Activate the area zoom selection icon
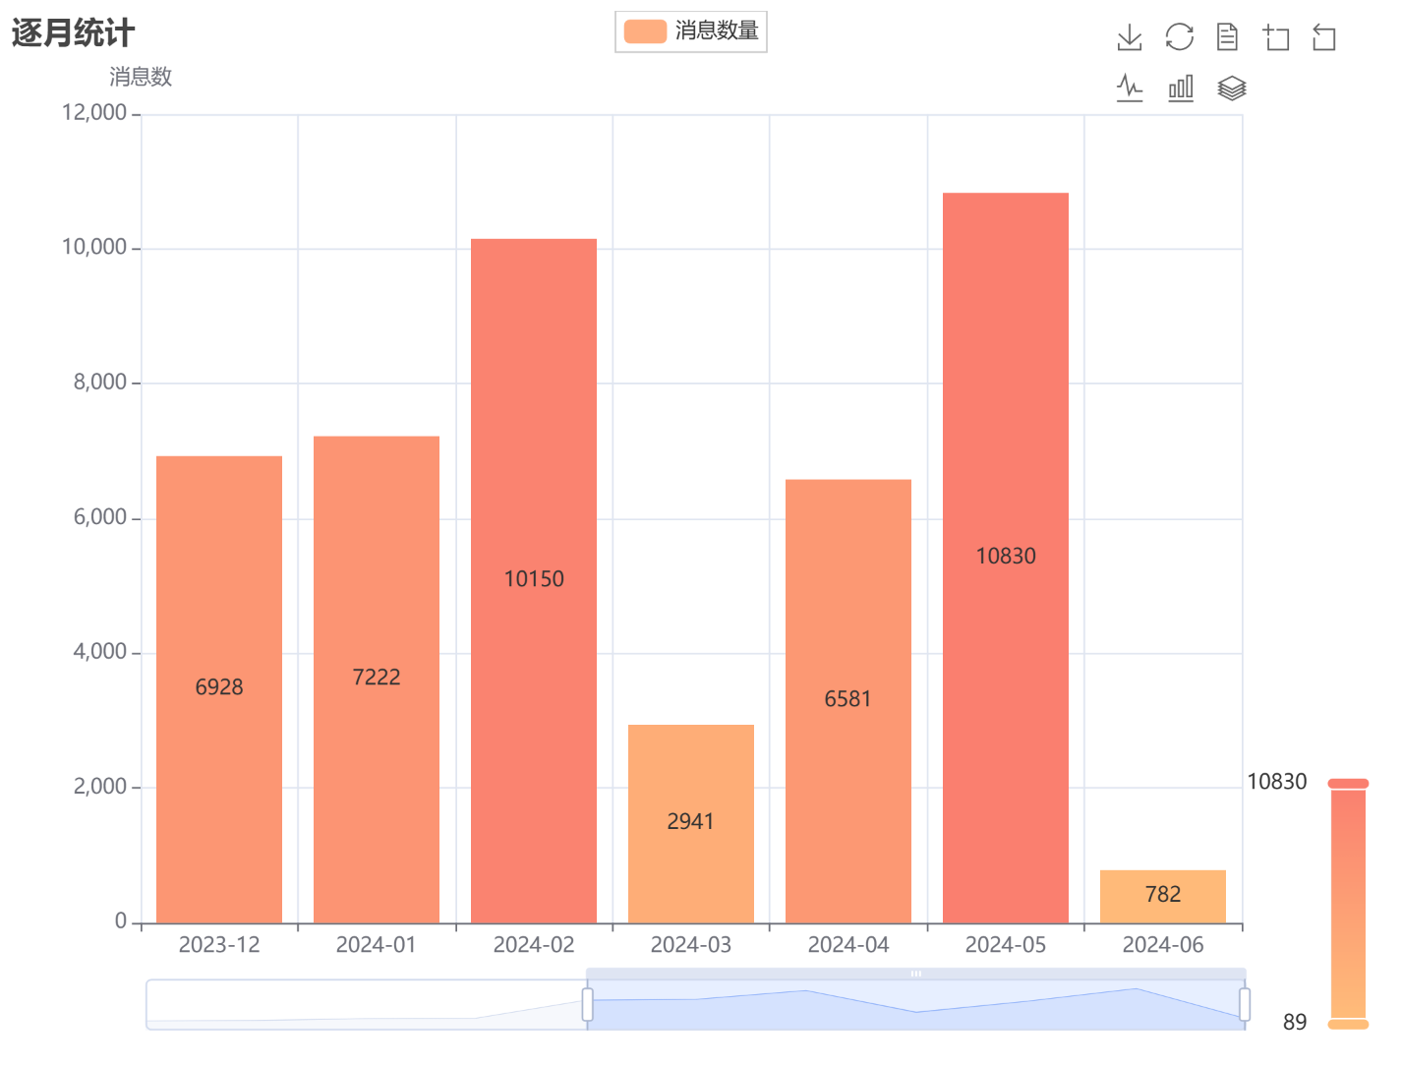 [1276, 38]
